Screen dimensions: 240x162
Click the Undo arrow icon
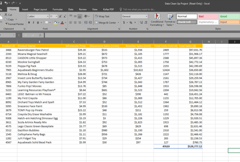click(6, 3)
